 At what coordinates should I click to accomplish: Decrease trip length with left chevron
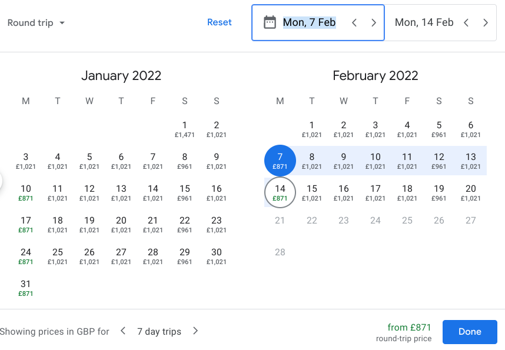123,331
